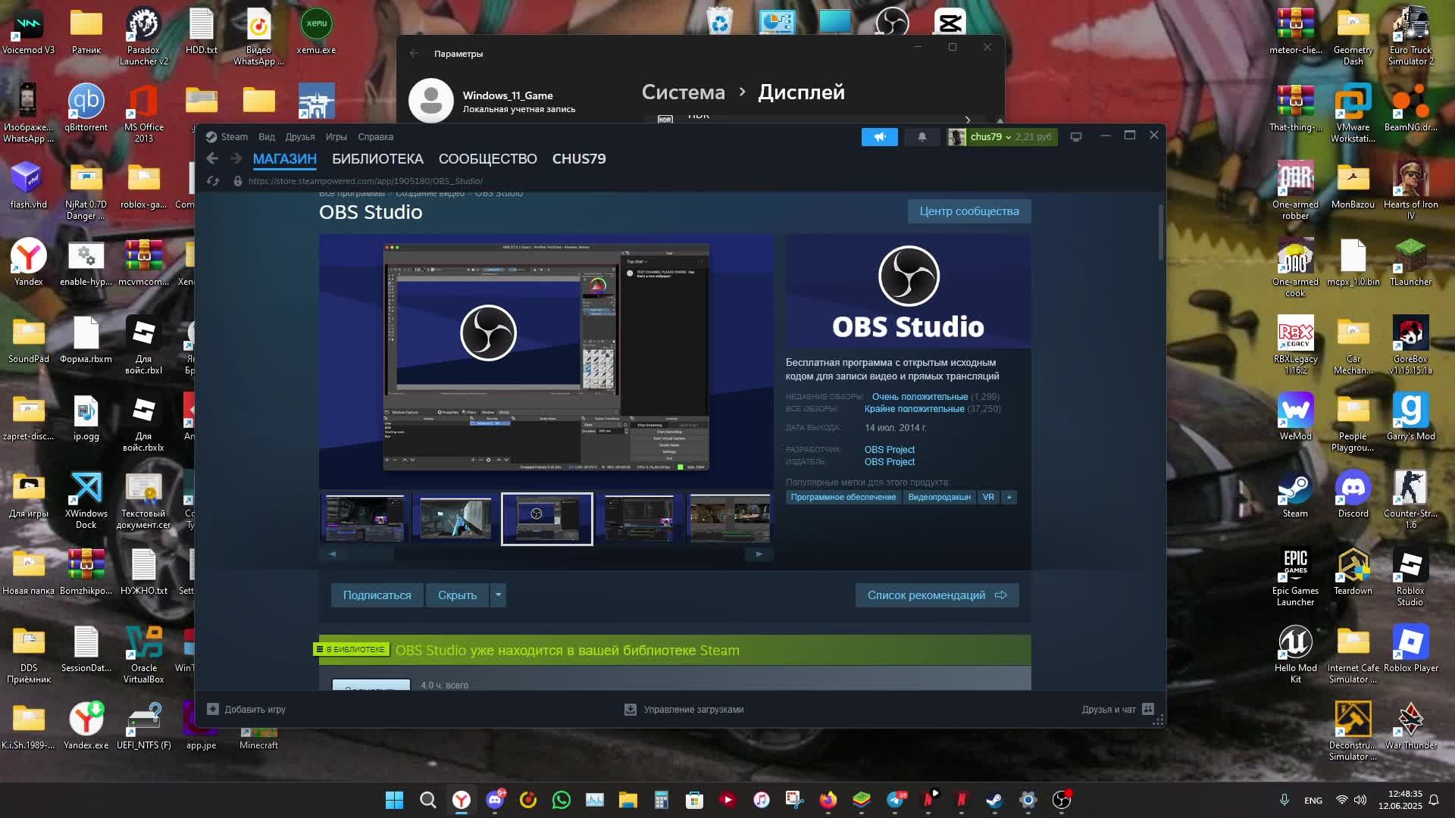1455x818 pixels.
Task: Click Система breadcrumb in Параметры window
Action: coord(684,92)
